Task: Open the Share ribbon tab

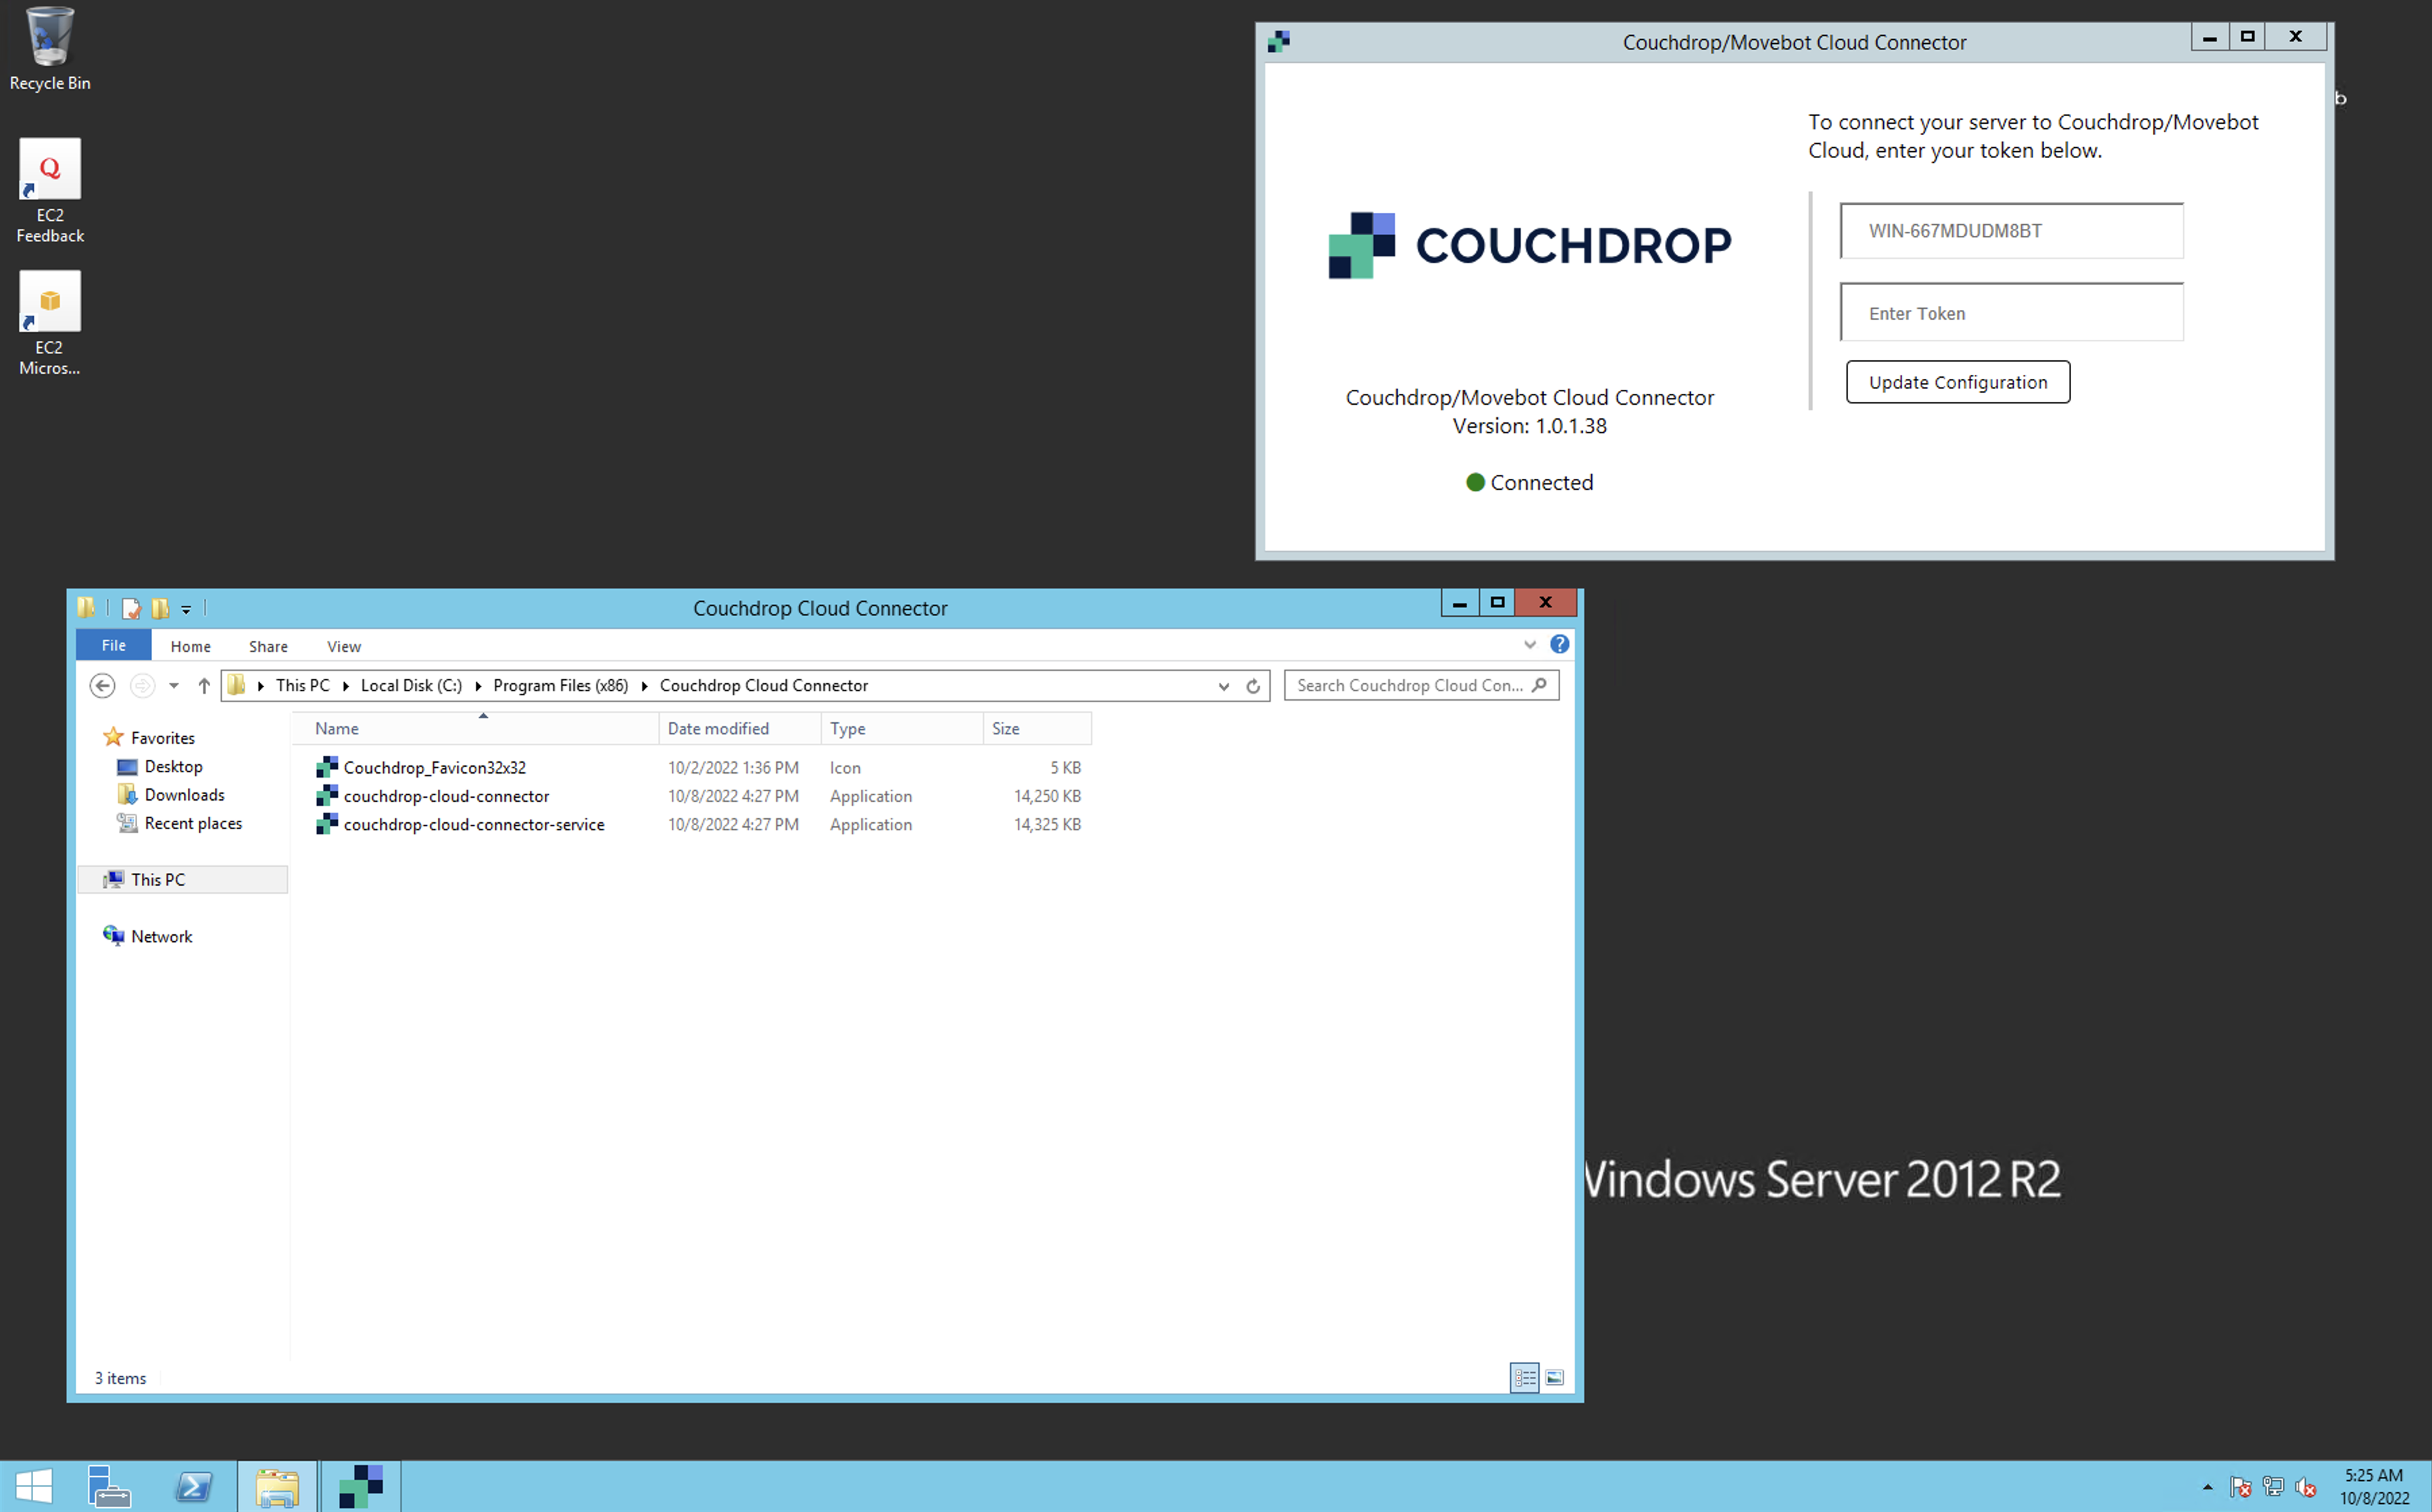Action: click(268, 646)
